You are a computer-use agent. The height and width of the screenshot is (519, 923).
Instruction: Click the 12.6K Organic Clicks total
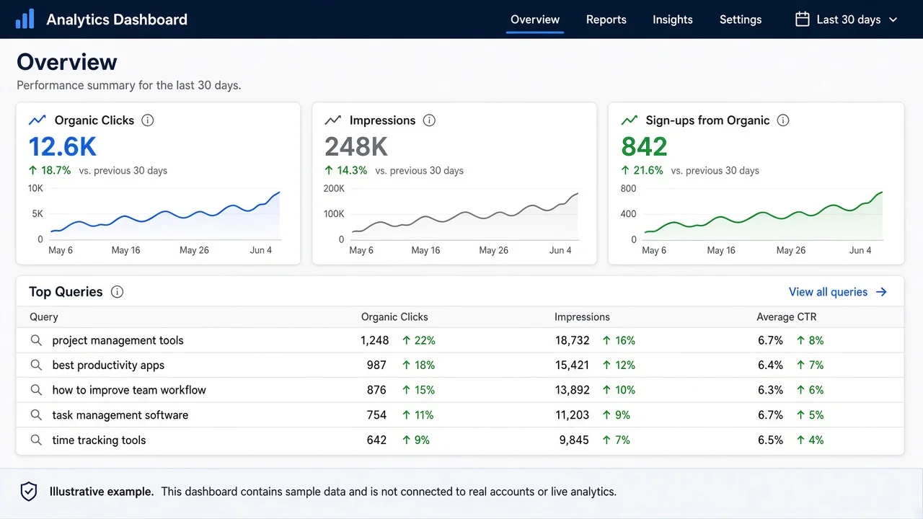click(x=63, y=147)
